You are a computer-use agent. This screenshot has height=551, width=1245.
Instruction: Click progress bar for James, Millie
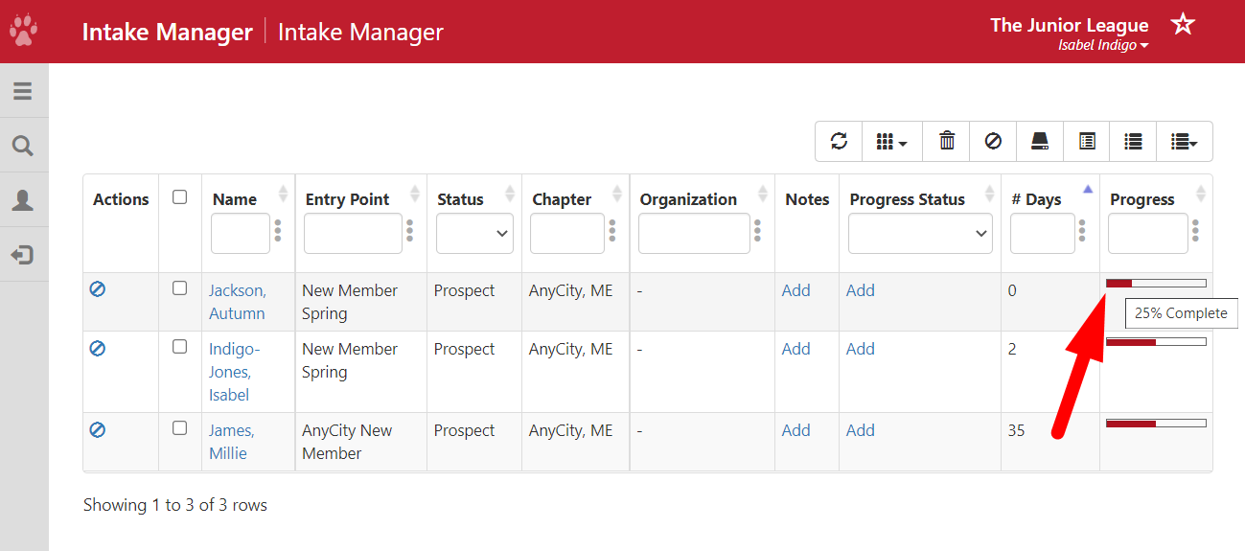pos(1156,423)
